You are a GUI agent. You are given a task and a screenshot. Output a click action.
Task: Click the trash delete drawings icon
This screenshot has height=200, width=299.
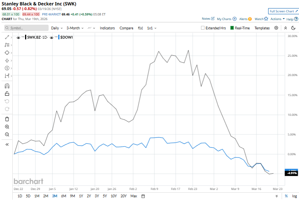(x=7, y=119)
